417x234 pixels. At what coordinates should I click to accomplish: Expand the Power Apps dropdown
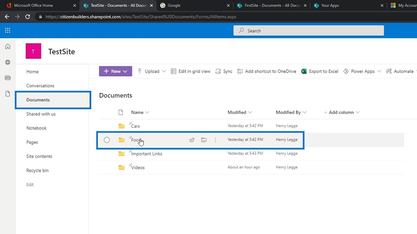coord(379,71)
